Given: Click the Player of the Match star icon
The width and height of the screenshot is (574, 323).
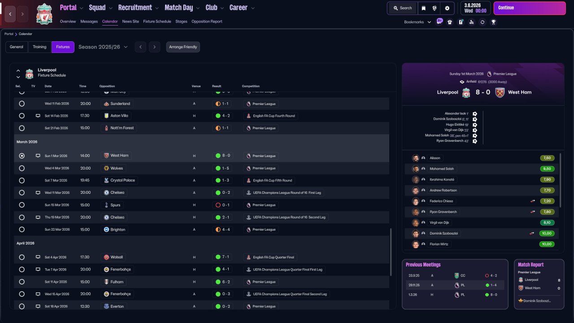Looking at the screenshot, I should tap(521, 301).
